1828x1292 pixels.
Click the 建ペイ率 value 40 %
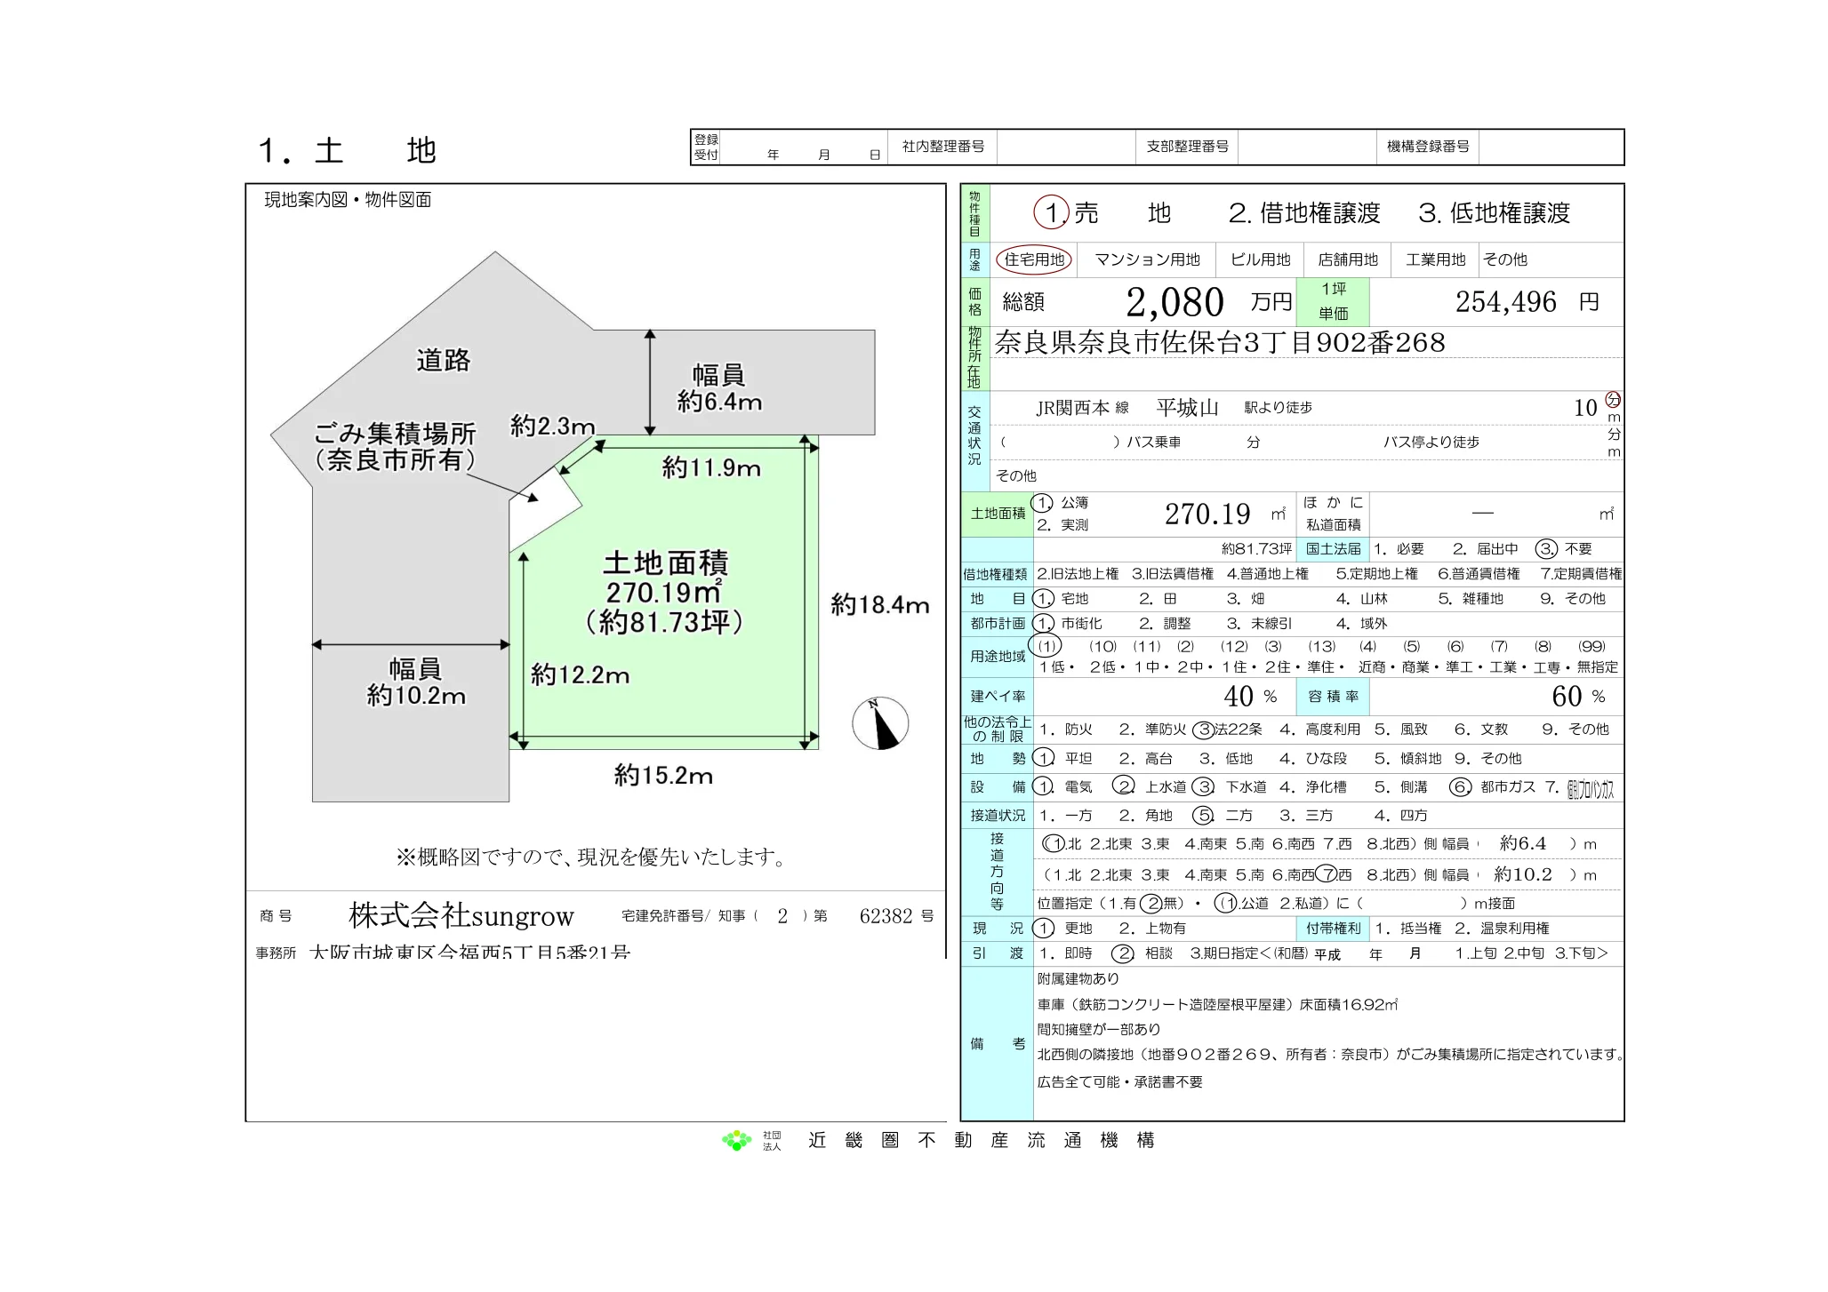click(x=1250, y=697)
